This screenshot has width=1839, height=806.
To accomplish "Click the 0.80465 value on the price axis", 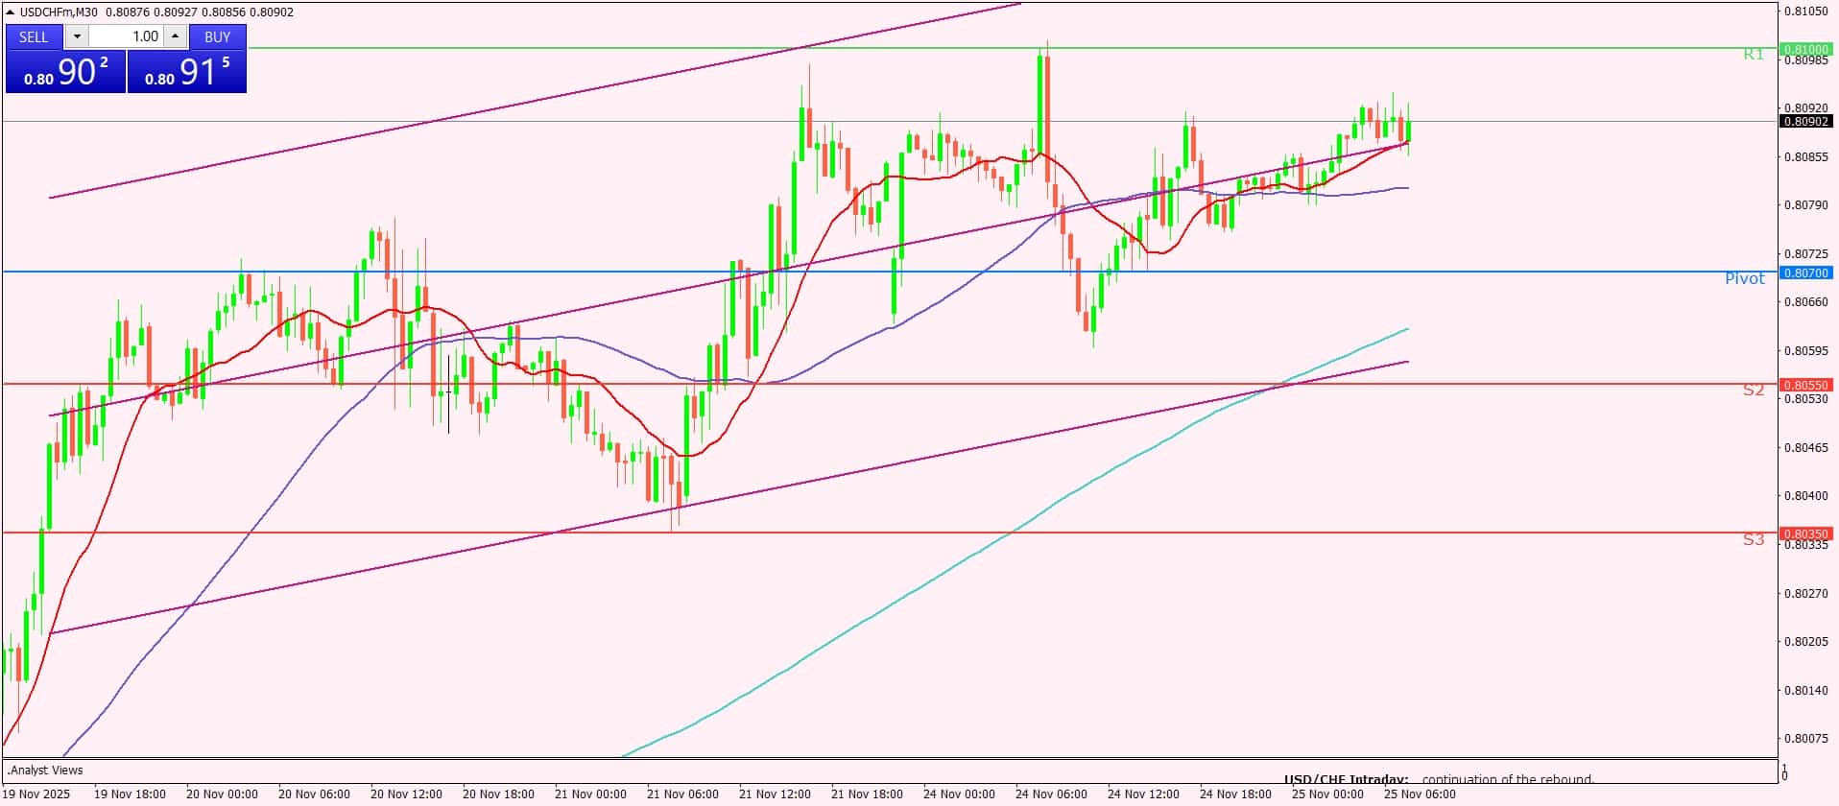I will pos(1805,447).
